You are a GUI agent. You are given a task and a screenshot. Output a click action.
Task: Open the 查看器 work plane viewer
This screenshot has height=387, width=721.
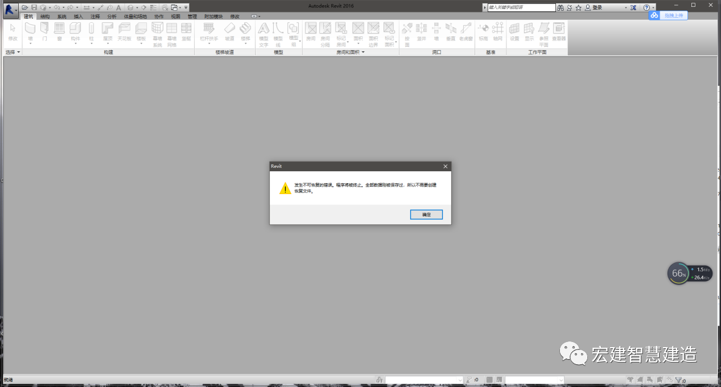[559, 31]
